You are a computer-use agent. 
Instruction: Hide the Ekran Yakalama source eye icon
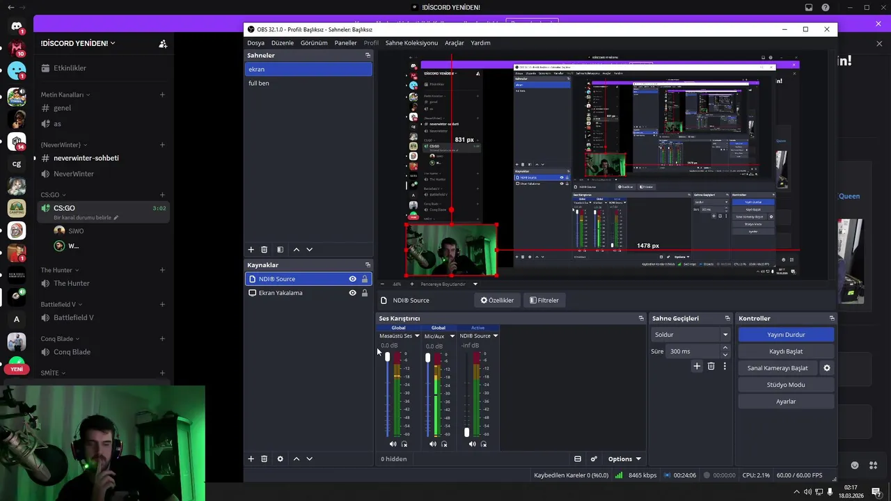[x=352, y=293]
